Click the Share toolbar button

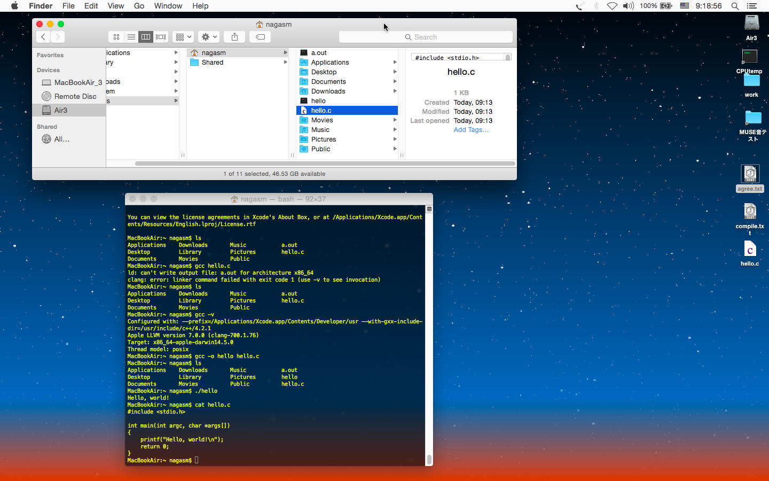[234, 37]
